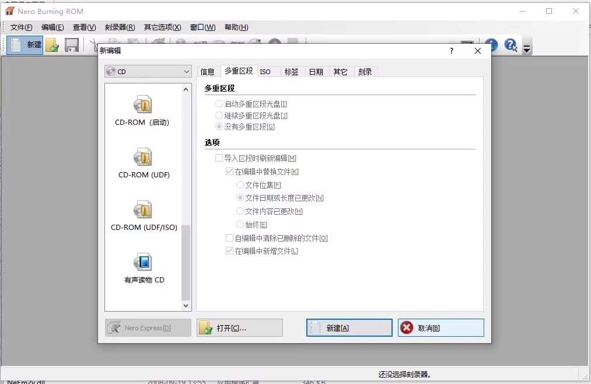The image size is (591, 384).
Task: Click the 打开[C]... button
Action: (x=239, y=327)
